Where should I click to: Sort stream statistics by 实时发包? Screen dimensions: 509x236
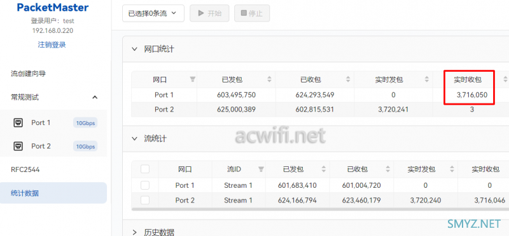(x=452, y=169)
